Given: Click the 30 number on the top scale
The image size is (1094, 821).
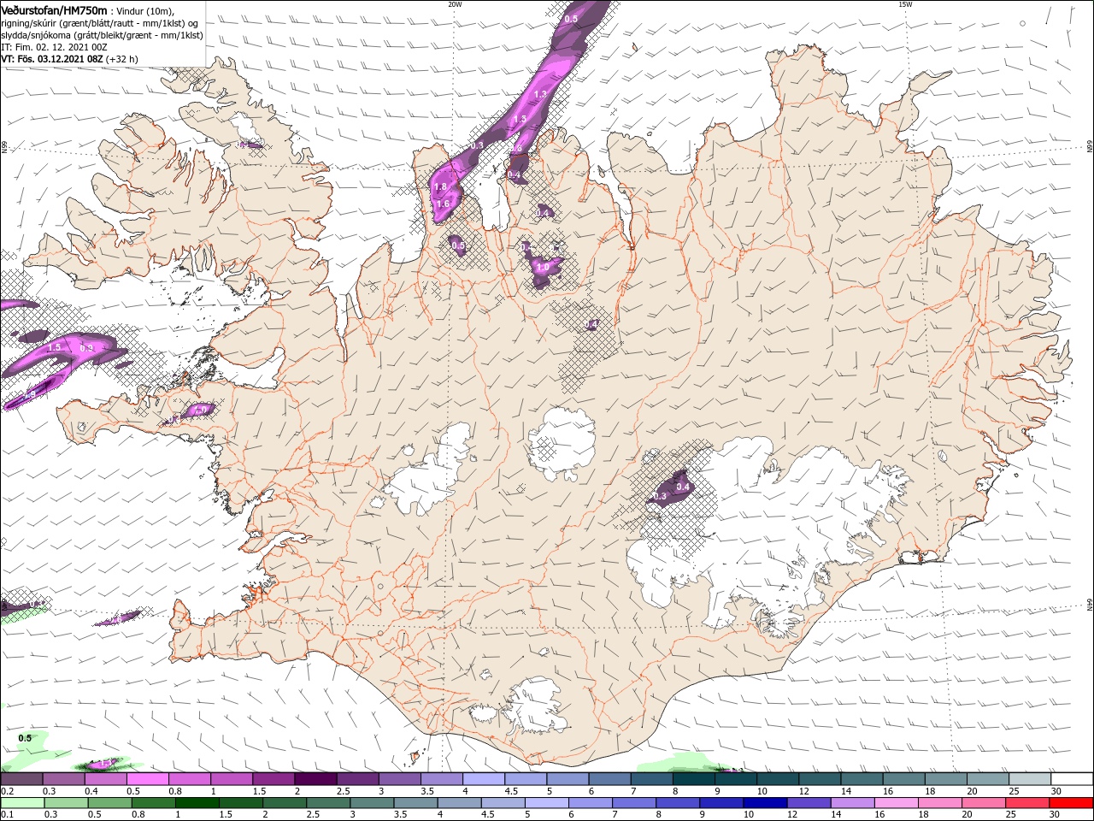Looking at the screenshot, I should pyautogui.click(x=1056, y=791).
